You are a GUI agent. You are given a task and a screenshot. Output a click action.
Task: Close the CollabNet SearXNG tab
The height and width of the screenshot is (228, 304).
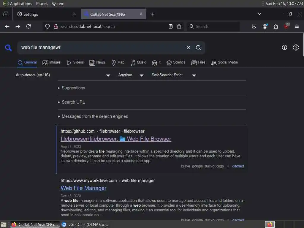[141, 14]
